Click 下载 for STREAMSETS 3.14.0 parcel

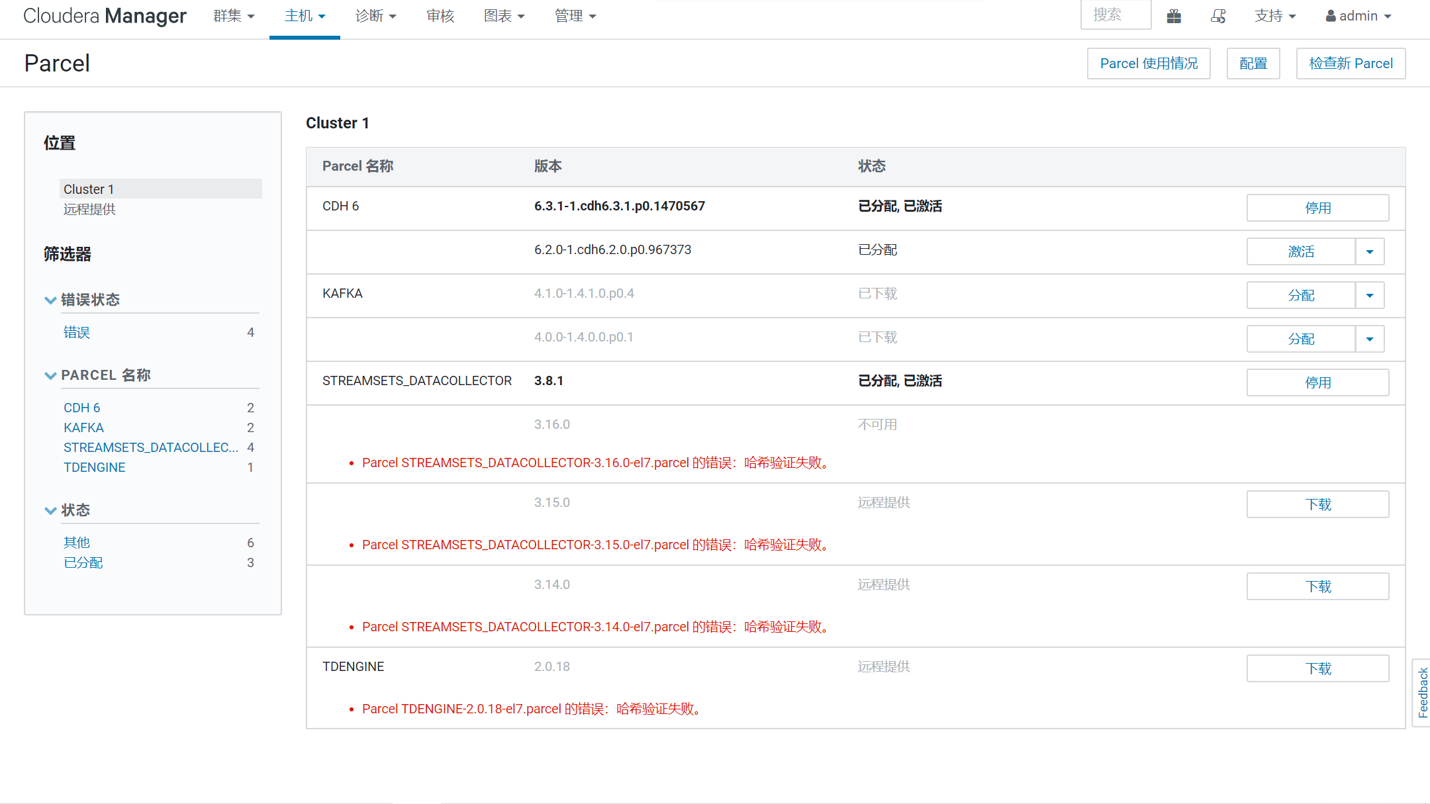point(1317,586)
